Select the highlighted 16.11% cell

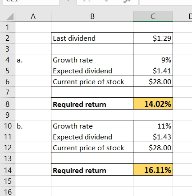(153, 170)
